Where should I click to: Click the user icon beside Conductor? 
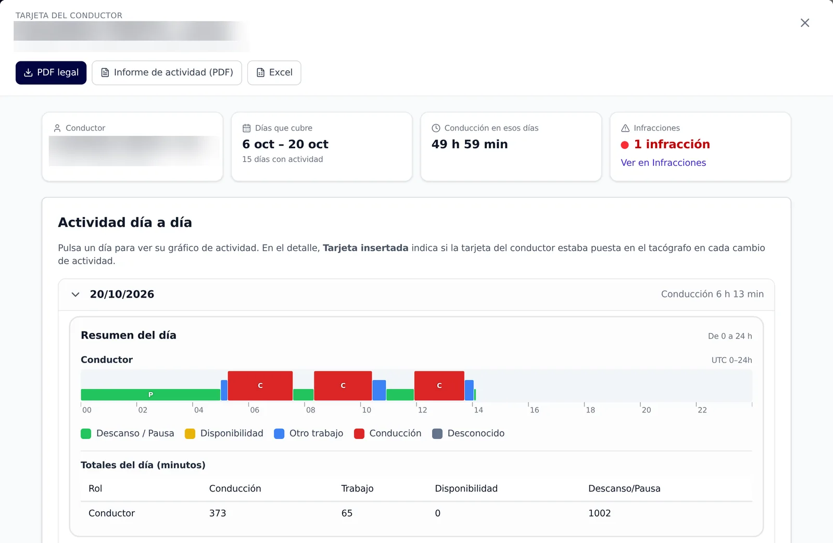point(57,128)
